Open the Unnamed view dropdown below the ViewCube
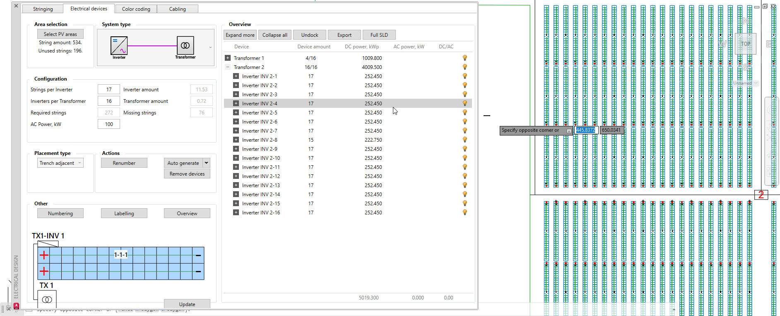780x316 pixels. pos(756,83)
